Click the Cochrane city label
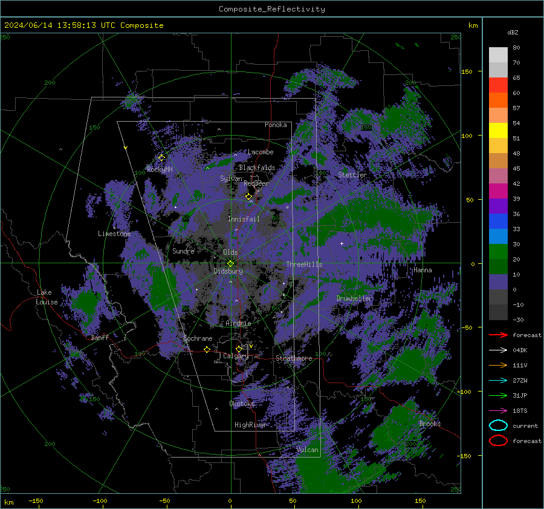The width and height of the screenshot is (544, 509). point(198,338)
